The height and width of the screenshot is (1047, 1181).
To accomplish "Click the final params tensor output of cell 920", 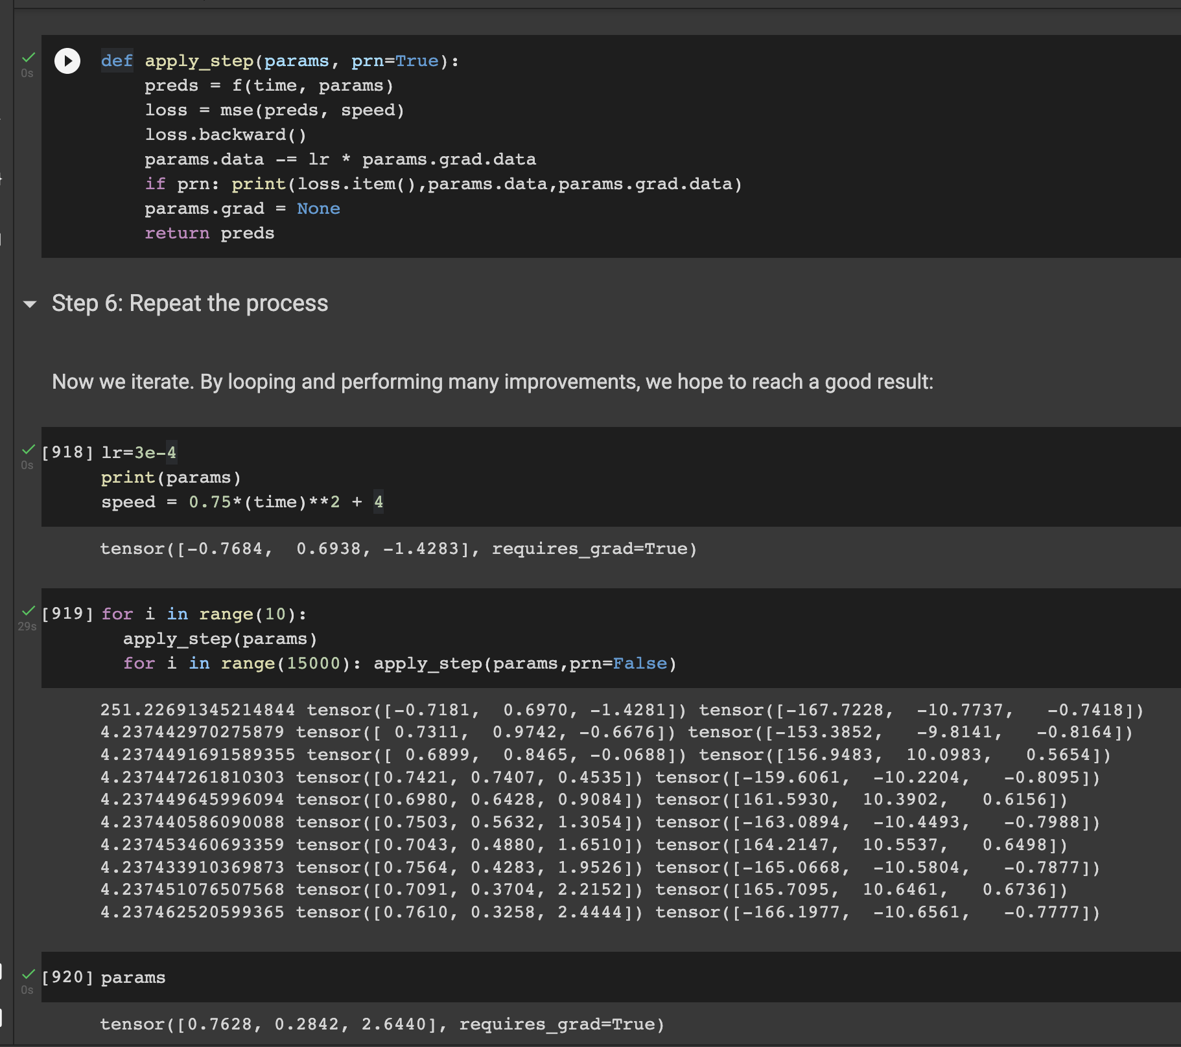I will (x=382, y=1024).
